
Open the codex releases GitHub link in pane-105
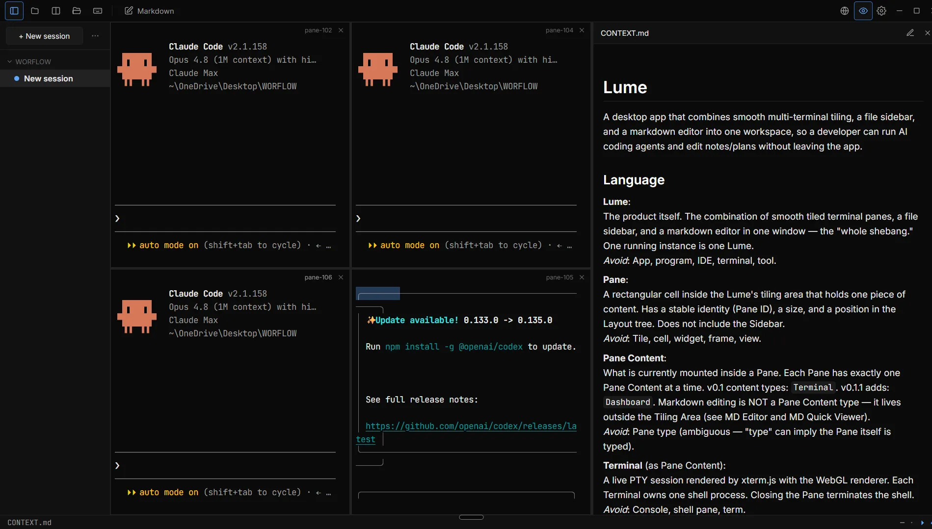point(471,427)
